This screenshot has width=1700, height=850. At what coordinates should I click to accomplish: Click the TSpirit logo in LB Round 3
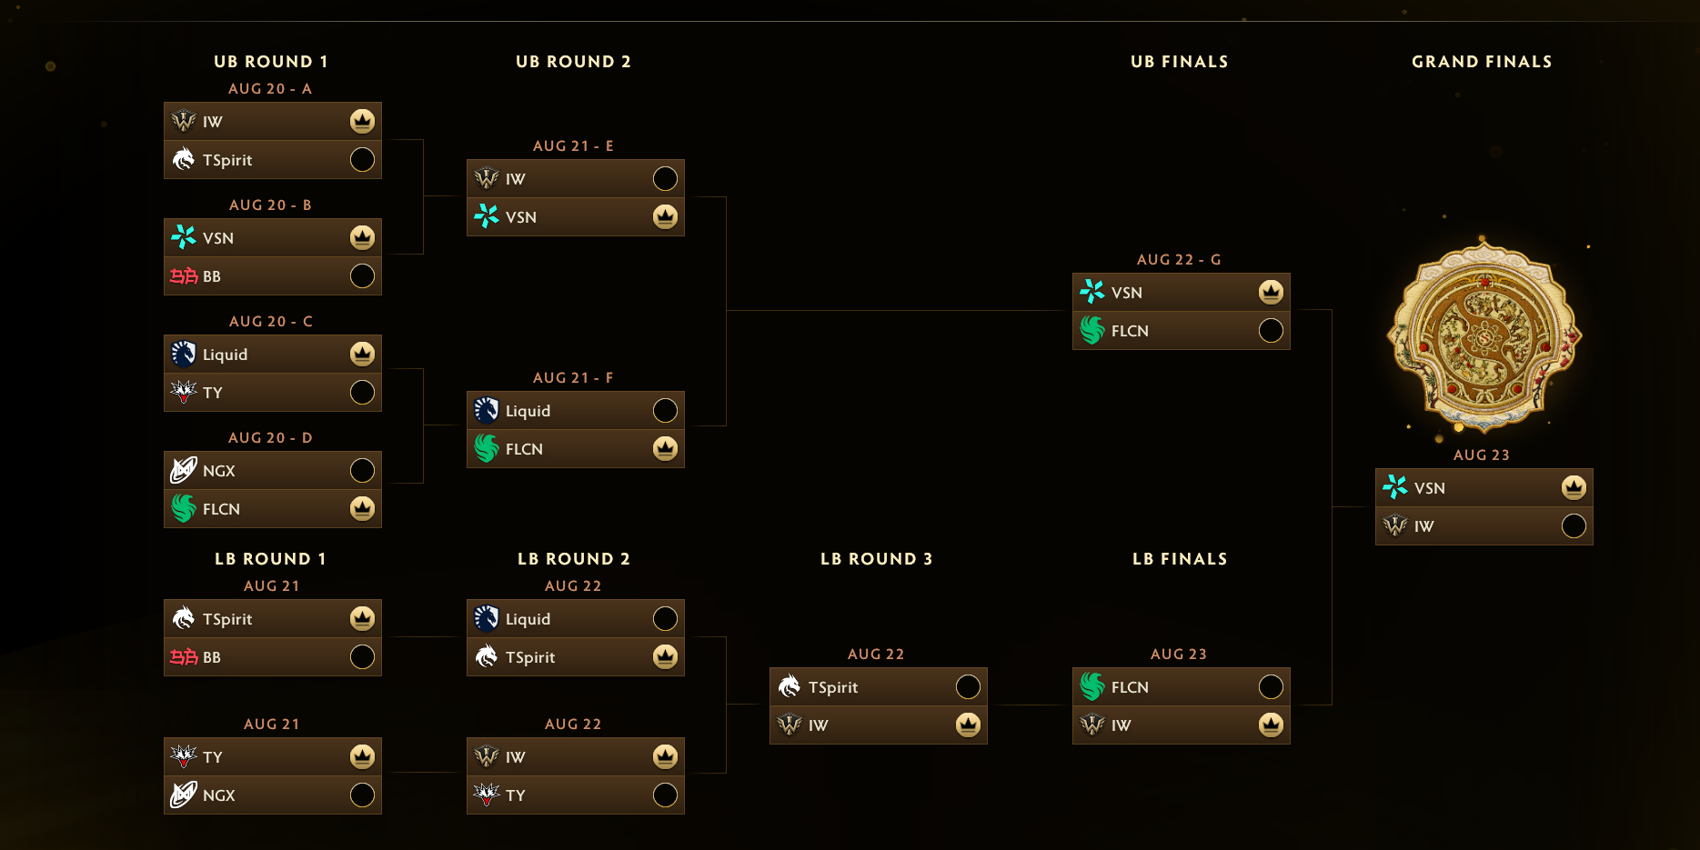coord(790,686)
